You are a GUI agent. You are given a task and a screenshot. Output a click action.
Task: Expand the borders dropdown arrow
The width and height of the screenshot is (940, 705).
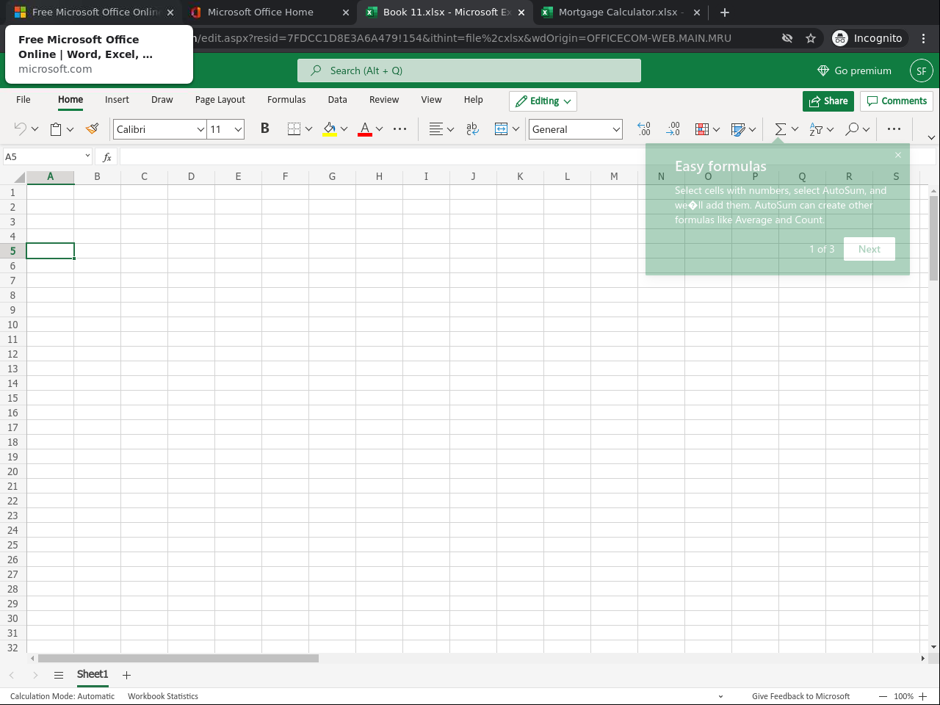pyautogui.click(x=308, y=129)
